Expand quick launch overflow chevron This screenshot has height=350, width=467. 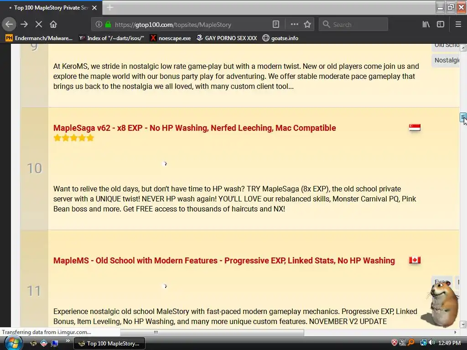pyautogui.click(x=67, y=341)
